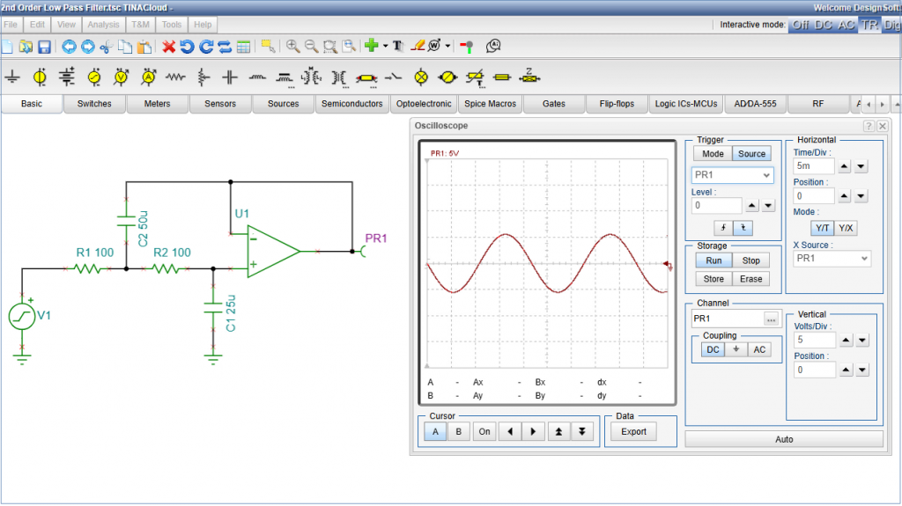
Task: Insert a ground symbol from component bar
Action: point(12,77)
